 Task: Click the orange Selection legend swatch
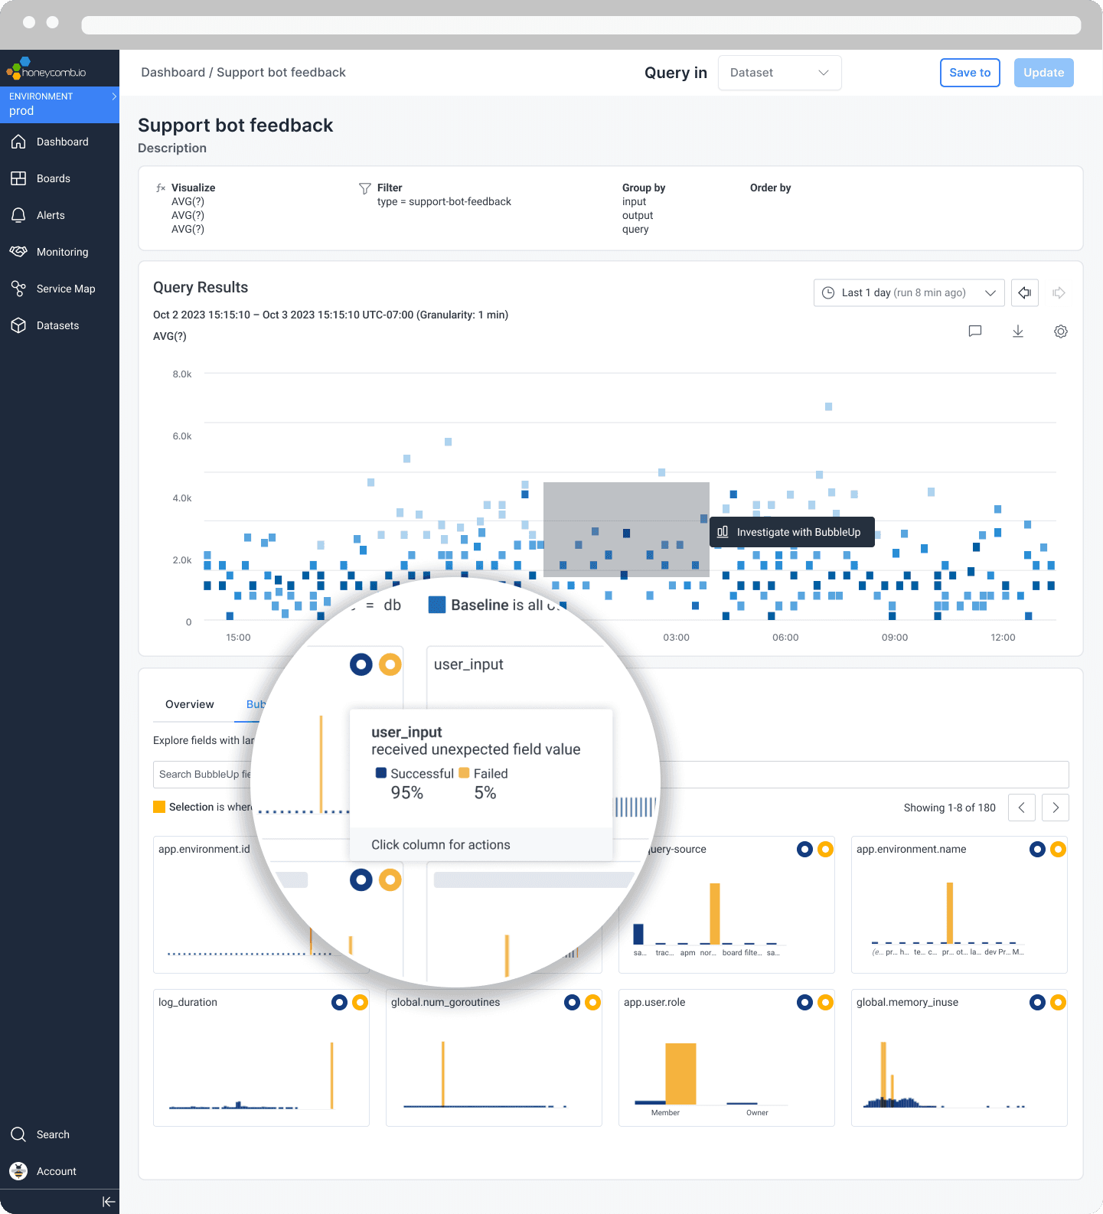[x=159, y=807]
